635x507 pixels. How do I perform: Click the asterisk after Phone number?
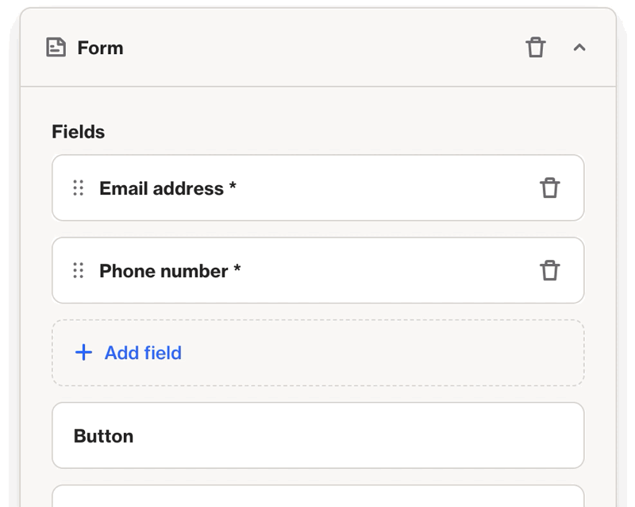[237, 269]
